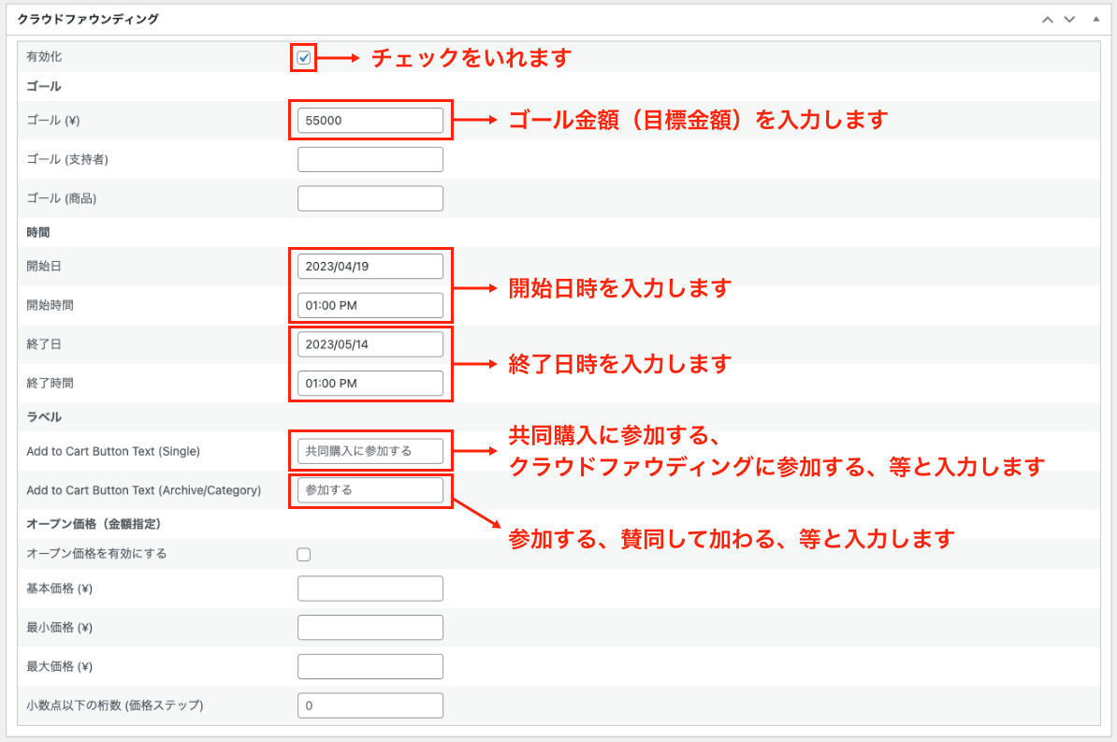The image size is (1117, 742).
Task: Collapse the クラウドファウンディング panel with triangle toggle
Action: (1095, 19)
